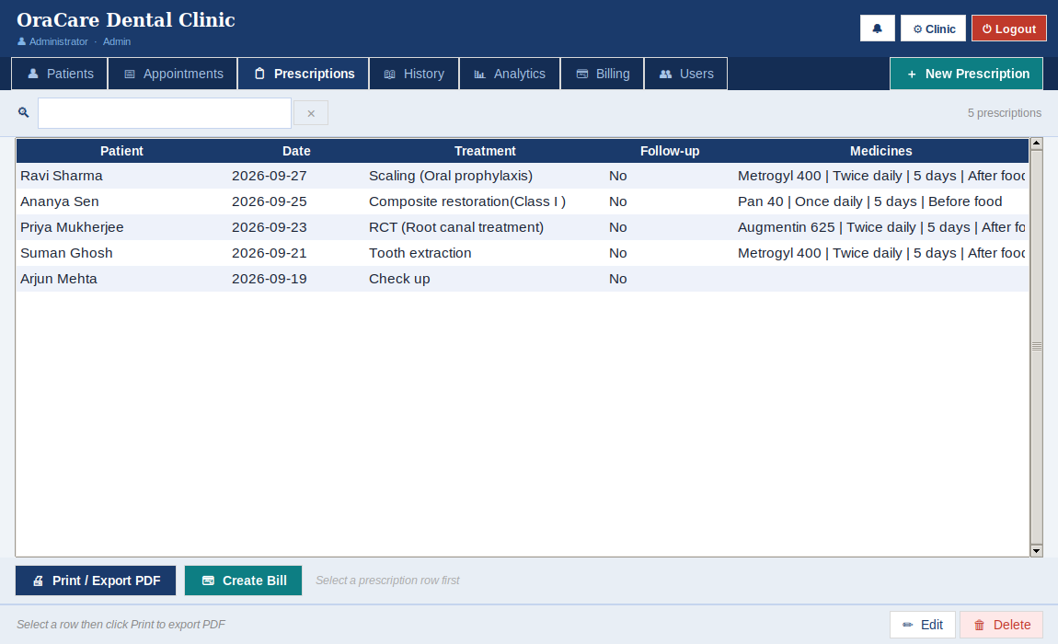Sort by the Patient column header
Screen dimensions: 1058x644
[x=121, y=151]
